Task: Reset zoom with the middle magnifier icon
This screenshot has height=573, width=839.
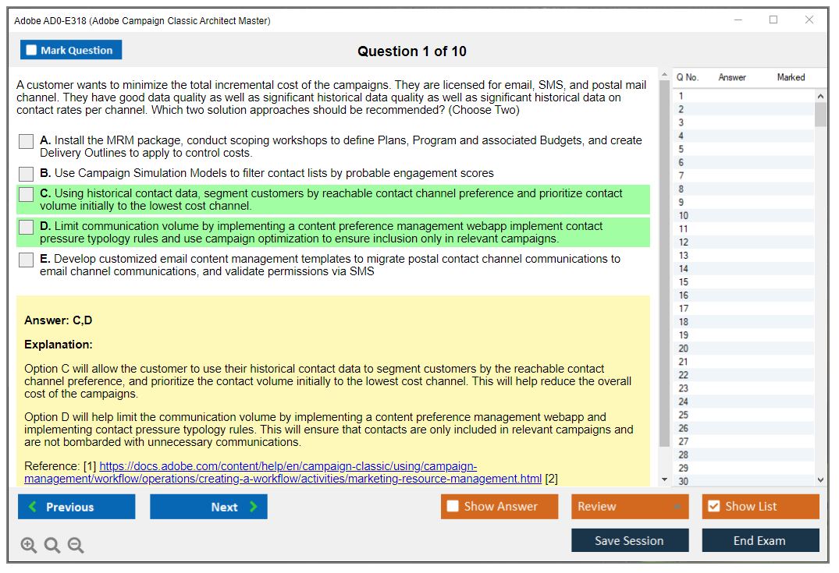Action: 52,545
